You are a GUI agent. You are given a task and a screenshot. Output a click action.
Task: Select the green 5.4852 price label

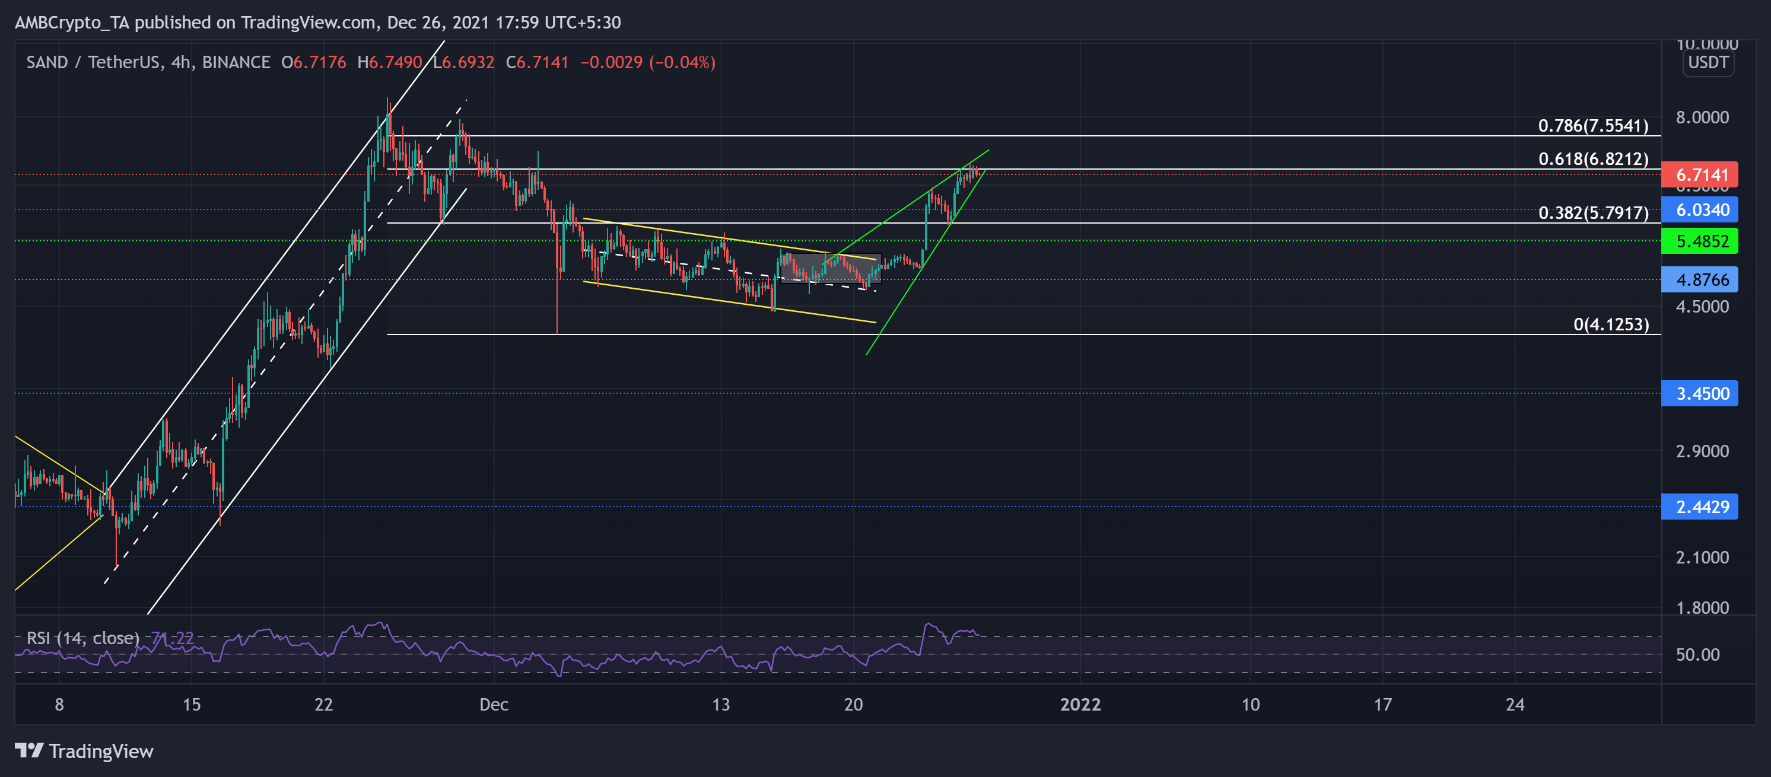1699,241
